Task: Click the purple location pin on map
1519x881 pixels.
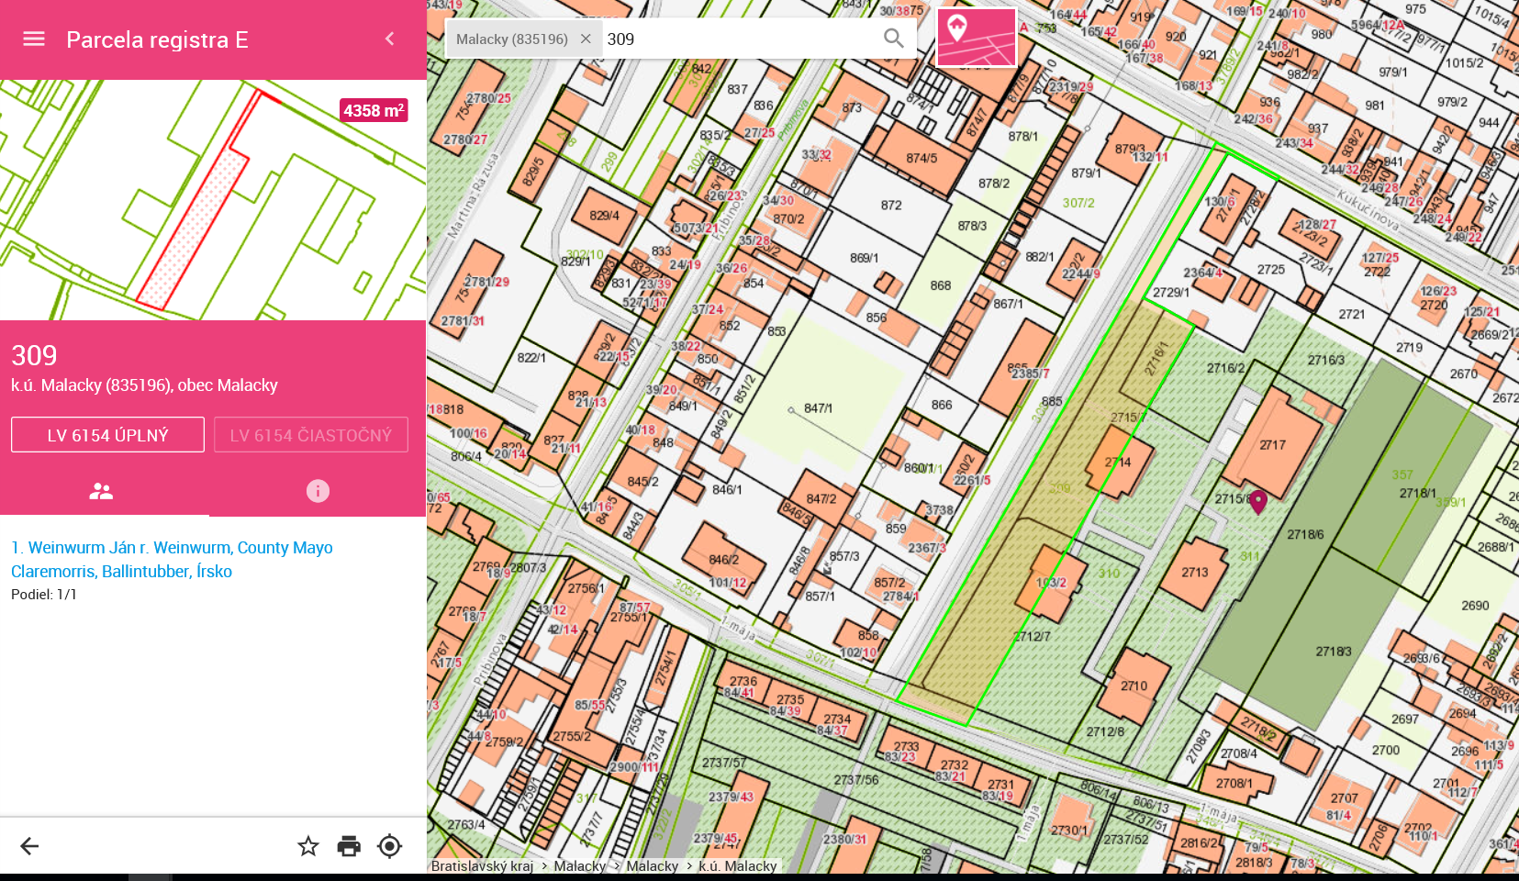Action: pyautogui.click(x=1258, y=500)
